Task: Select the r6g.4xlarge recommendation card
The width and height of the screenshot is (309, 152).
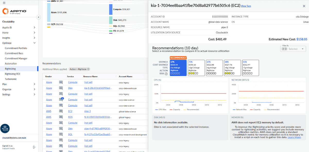Action: click(214, 68)
